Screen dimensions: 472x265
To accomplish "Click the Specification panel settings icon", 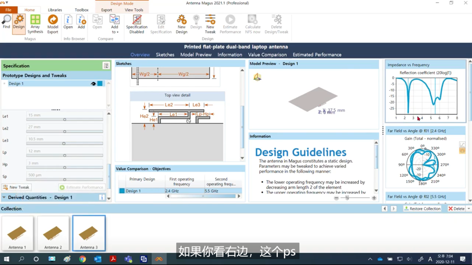I will pyautogui.click(x=106, y=66).
